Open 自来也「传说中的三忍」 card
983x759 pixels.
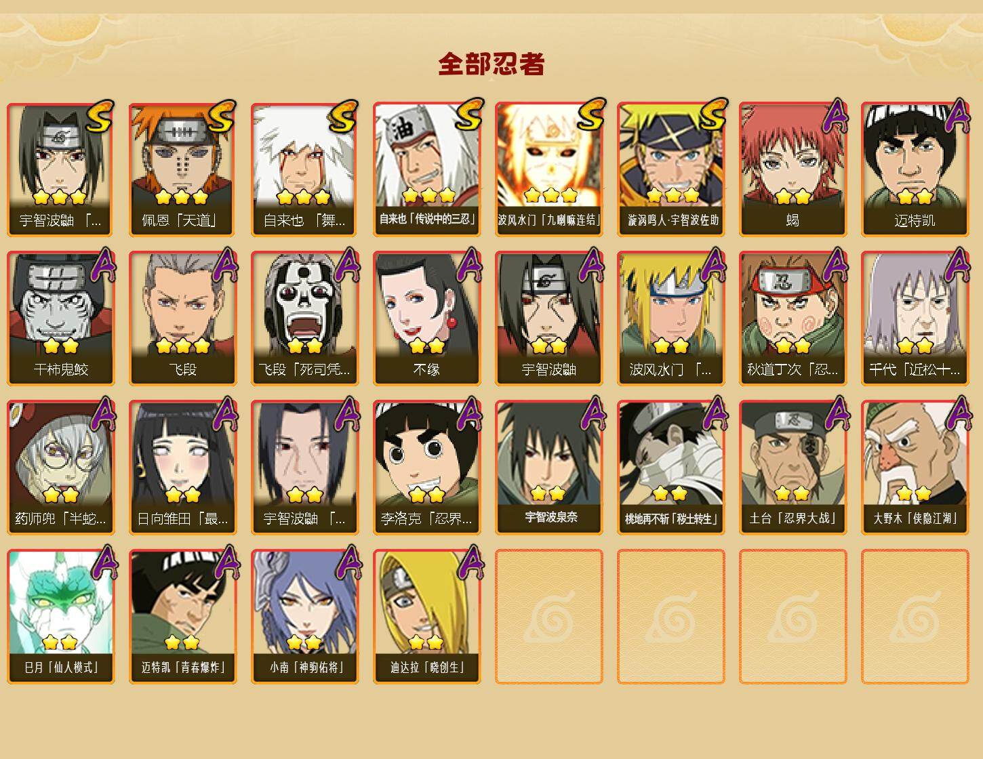point(427,169)
